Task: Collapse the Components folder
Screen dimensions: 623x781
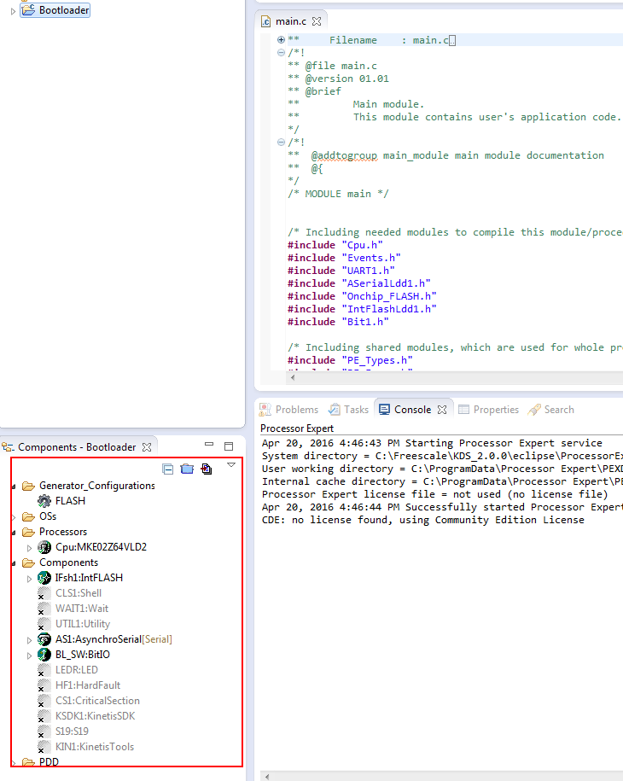Action: (x=14, y=563)
